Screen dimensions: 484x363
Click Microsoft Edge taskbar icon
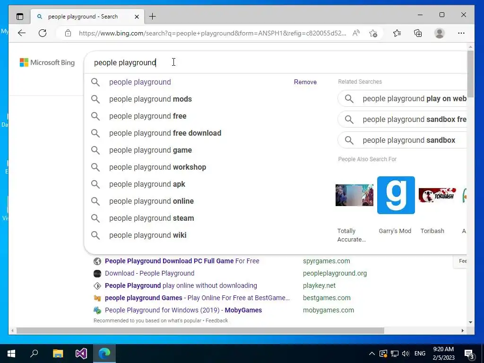click(x=104, y=354)
